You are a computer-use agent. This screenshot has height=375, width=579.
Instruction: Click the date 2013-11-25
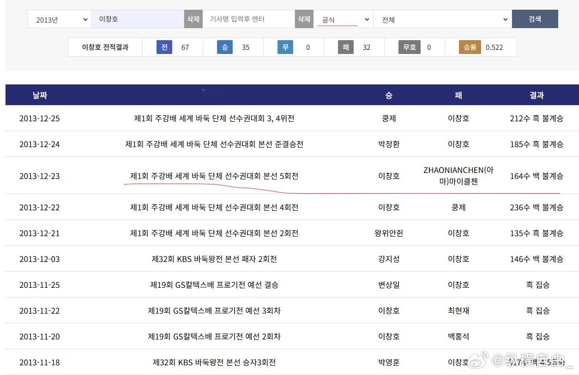click(40, 285)
